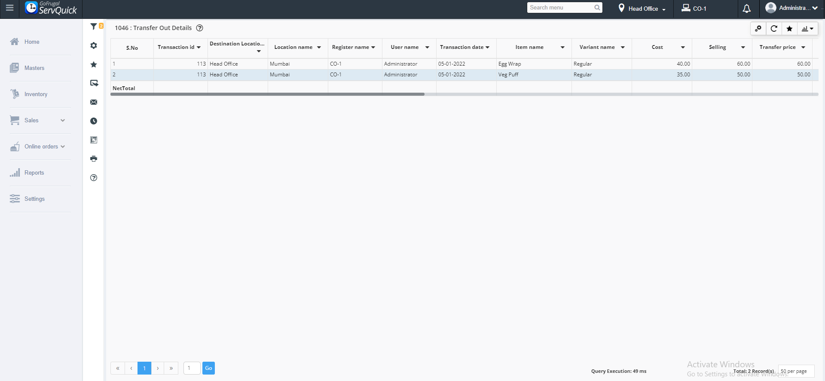Image resolution: width=825 pixels, height=381 pixels.
Task: Open Destination Location column dropdown
Action: click(x=259, y=51)
